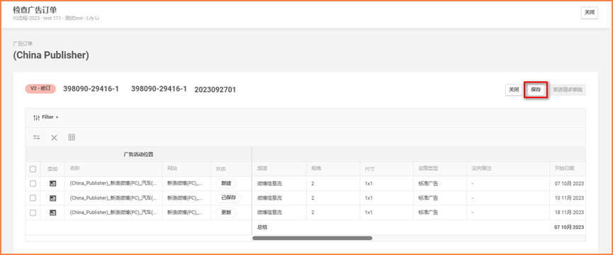Click the (China Publisher) order title
613x255 pixels.
51,55
